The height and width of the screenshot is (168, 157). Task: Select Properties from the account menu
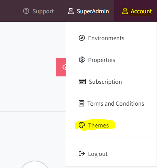[x=102, y=60]
